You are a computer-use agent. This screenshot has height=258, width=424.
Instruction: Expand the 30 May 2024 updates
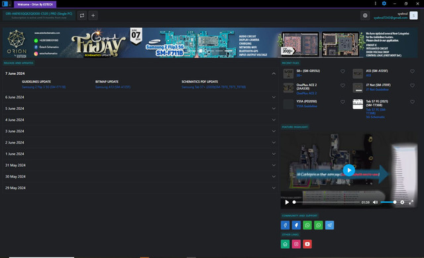click(x=274, y=177)
